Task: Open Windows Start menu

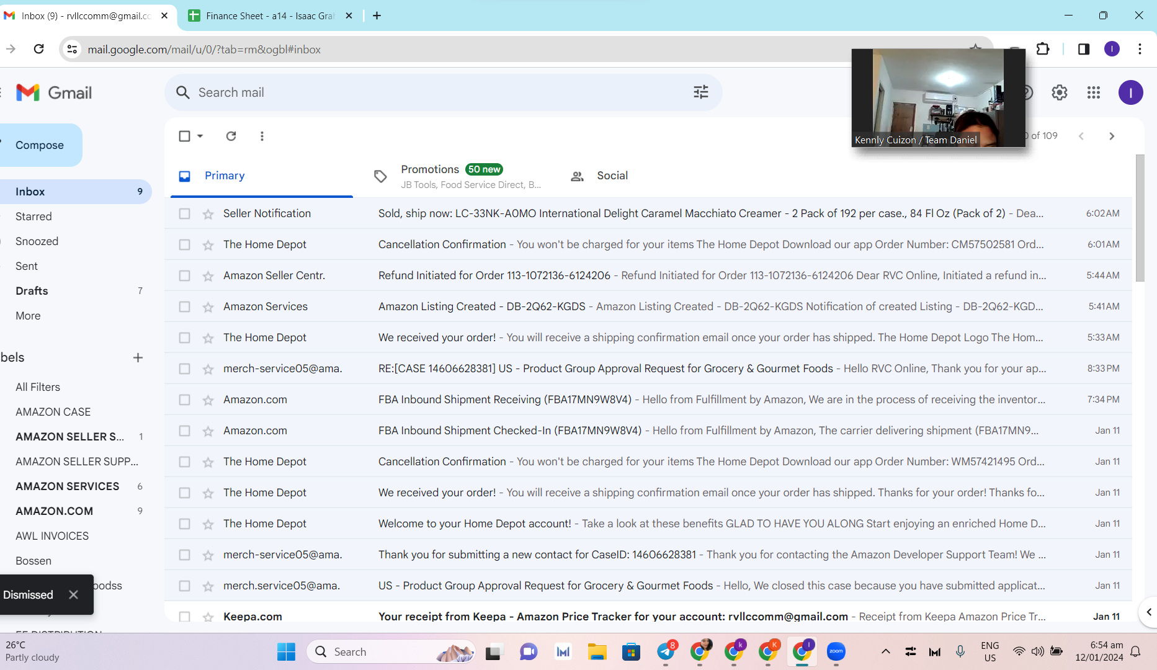Action: tap(286, 651)
